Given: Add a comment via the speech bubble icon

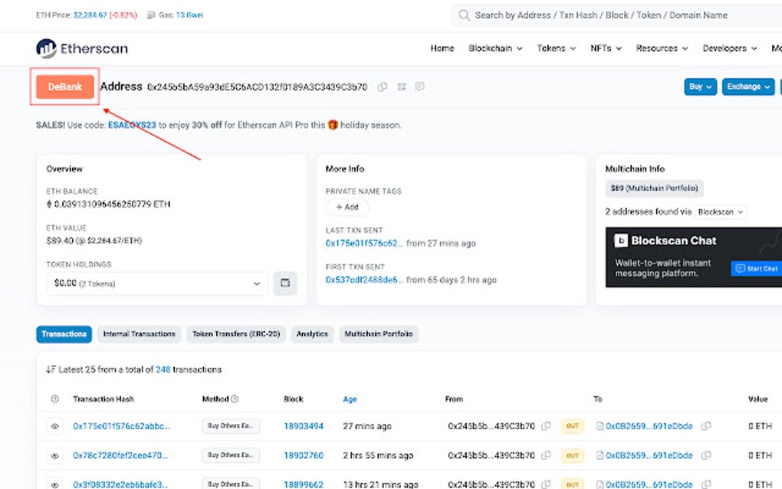Looking at the screenshot, I should pos(419,87).
